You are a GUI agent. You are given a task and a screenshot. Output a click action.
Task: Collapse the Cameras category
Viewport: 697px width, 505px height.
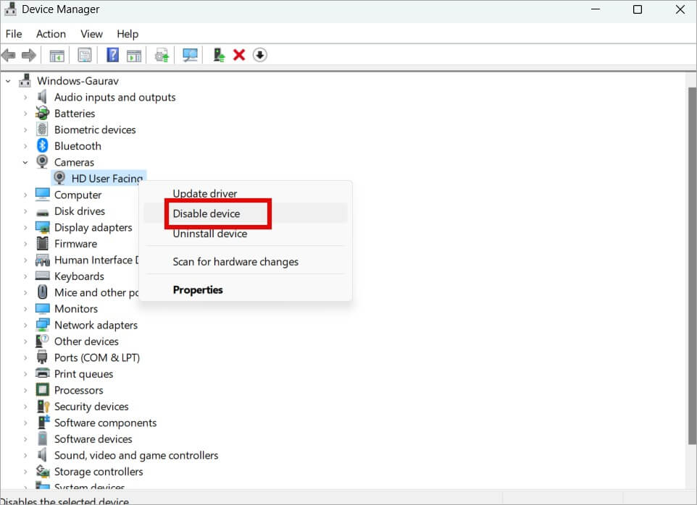click(x=25, y=163)
